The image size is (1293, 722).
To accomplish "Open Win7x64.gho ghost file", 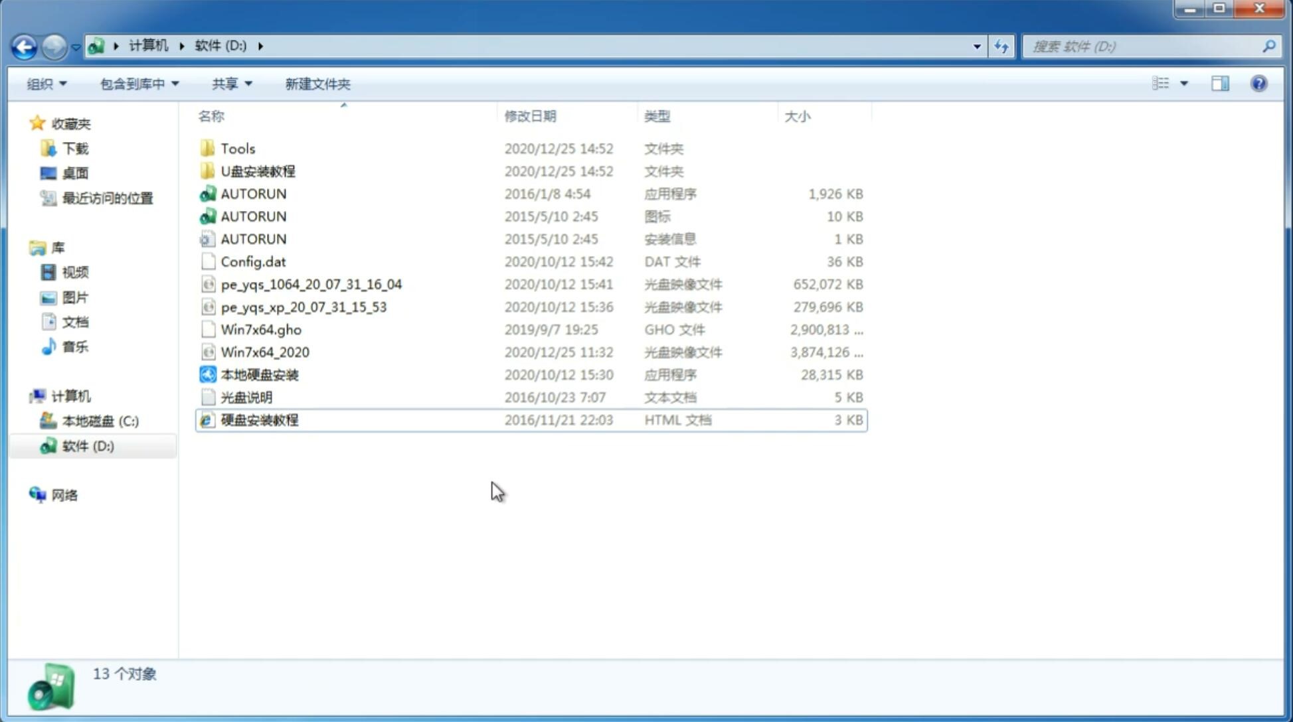I will pos(261,329).
